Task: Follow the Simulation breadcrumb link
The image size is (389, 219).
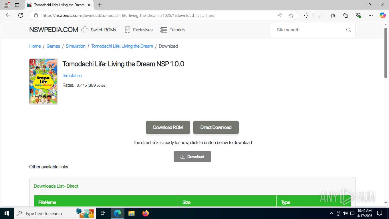Action: pyautogui.click(x=76, y=46)
